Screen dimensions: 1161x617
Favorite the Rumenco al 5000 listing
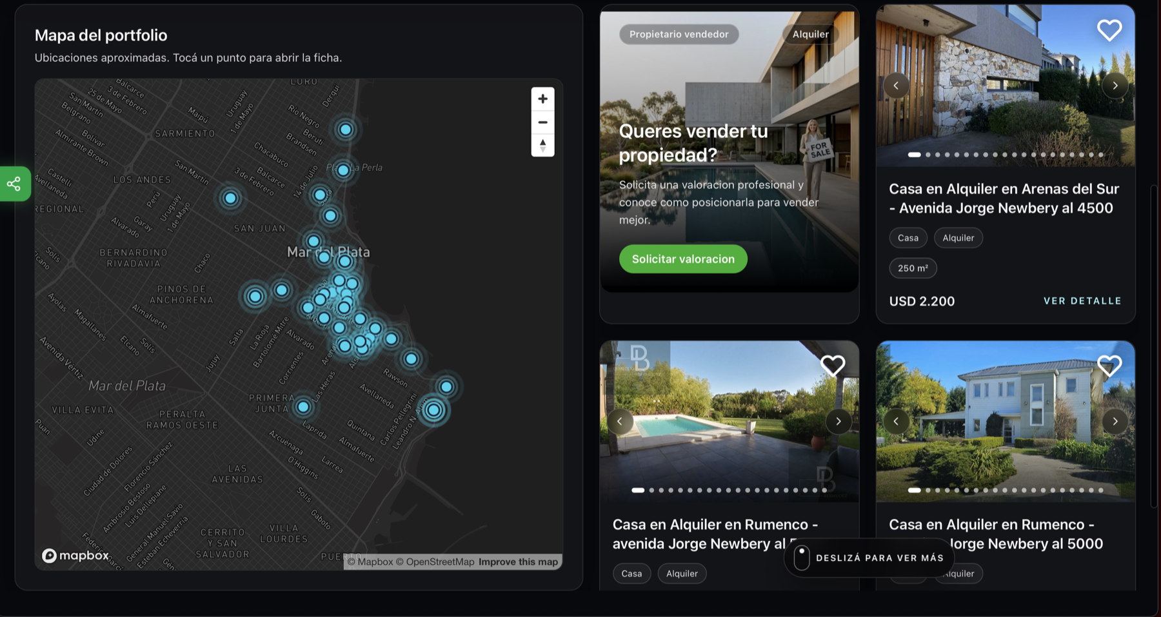click(1109, 366)
